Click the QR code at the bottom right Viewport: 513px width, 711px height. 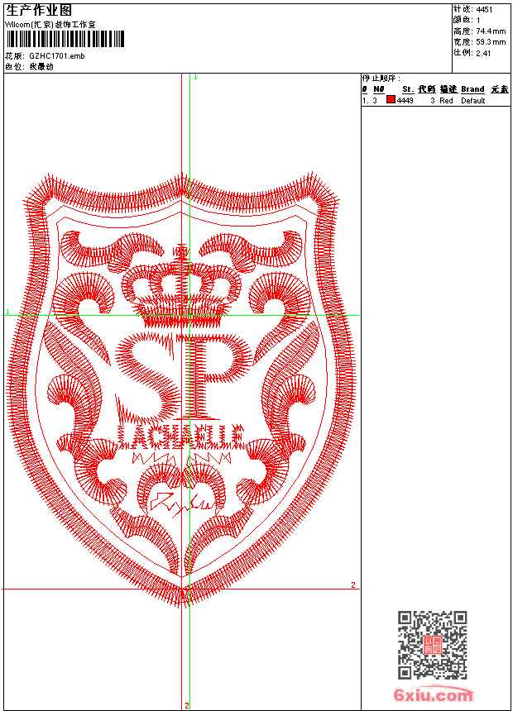tap(433, 645)
